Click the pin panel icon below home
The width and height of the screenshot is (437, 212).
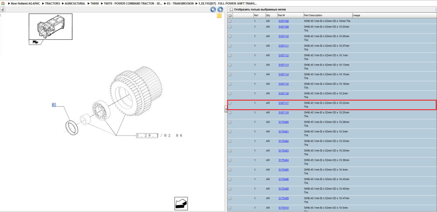coord(3,10)
